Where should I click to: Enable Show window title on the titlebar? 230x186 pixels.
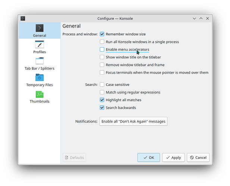click(102, 57)
